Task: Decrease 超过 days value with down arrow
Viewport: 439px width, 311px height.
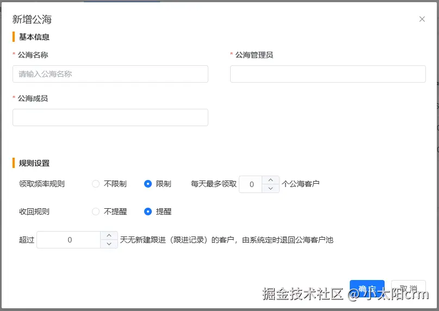Action: (109, 244)
